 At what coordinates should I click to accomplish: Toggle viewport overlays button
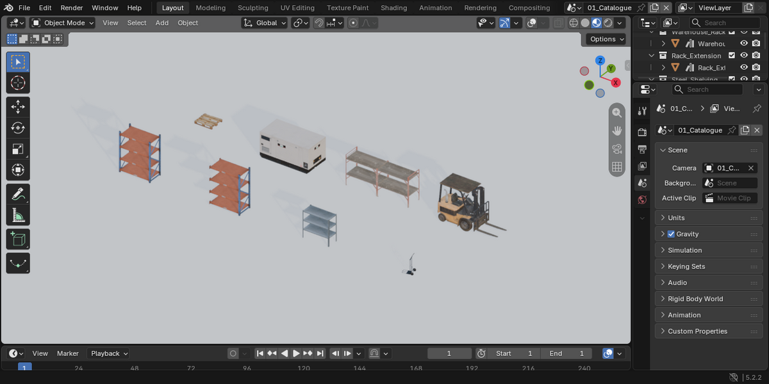tap(532, 23)
